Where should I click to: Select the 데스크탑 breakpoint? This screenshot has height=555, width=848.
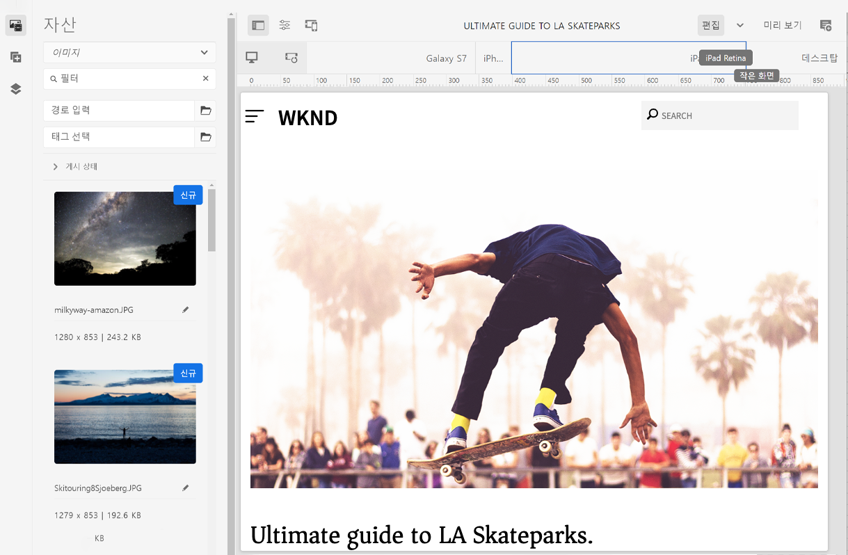coord(819,58)
